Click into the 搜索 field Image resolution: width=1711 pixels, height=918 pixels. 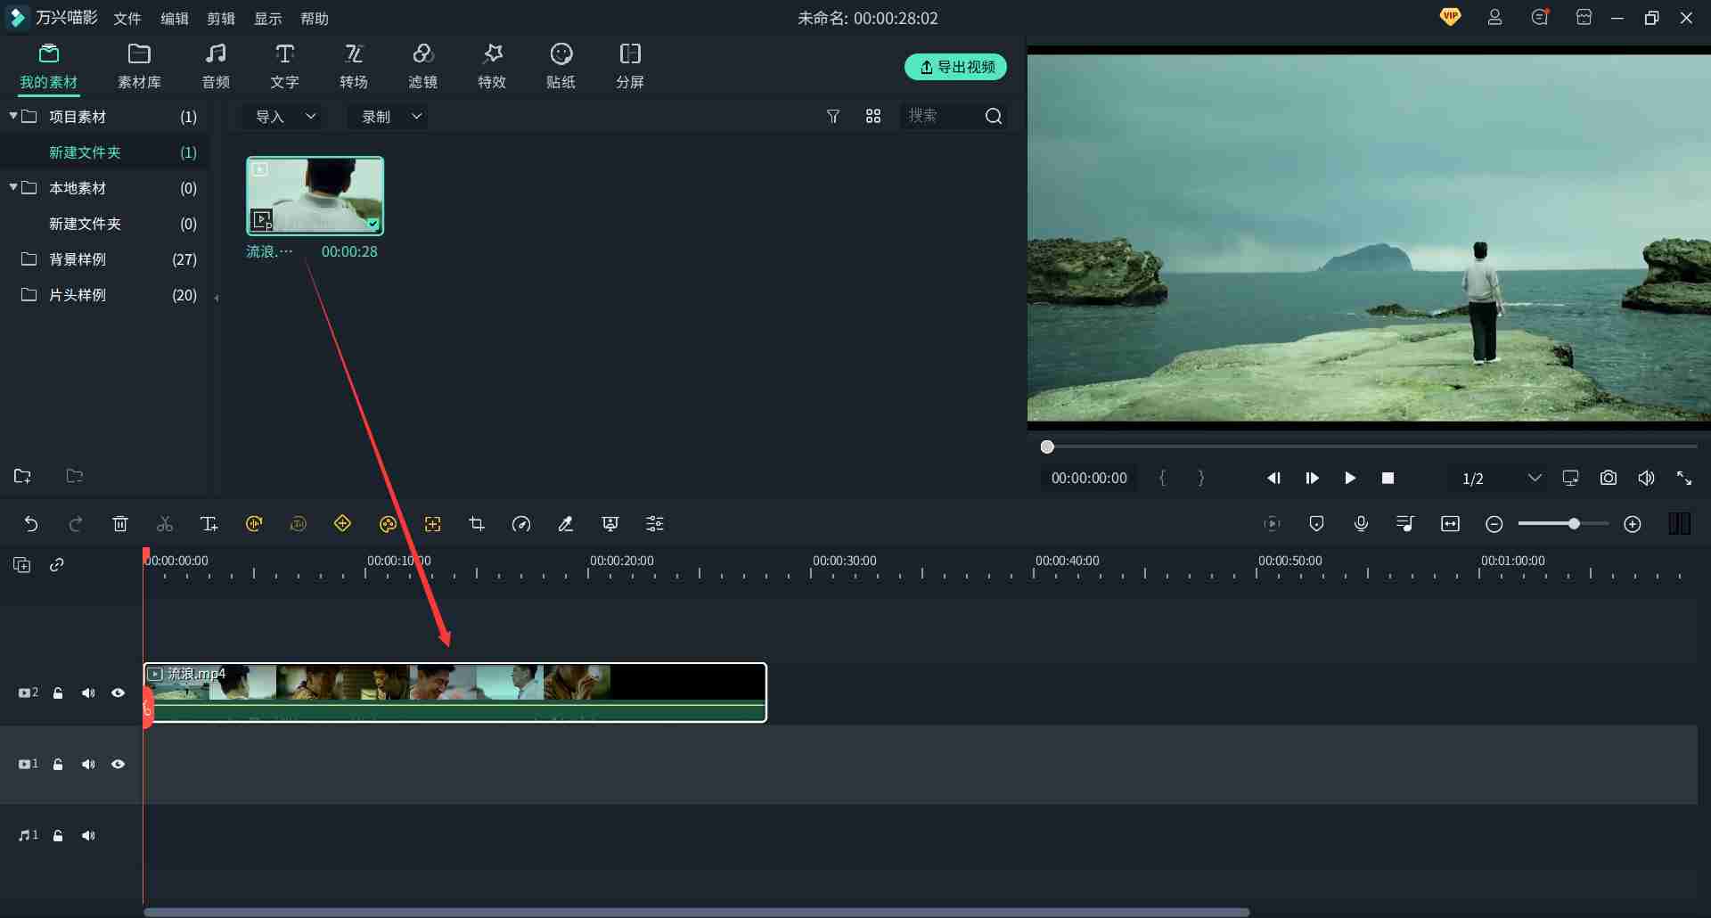point(942,116)
